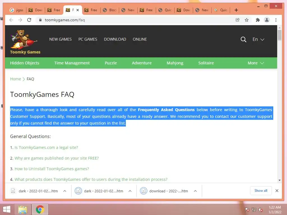The height and width of the screenshot is (215, 287).
Task: Click the browser back arrow
Action: [x=11, y=20]
